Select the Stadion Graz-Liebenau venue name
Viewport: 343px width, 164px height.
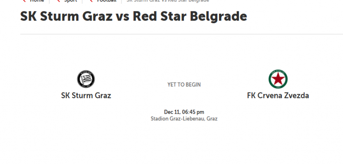click(x=178, y=118)
